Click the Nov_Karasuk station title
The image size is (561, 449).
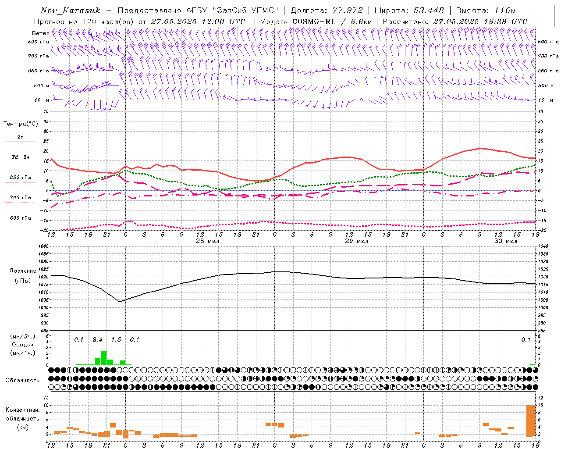pyautogui.click(x=70, y=11)
